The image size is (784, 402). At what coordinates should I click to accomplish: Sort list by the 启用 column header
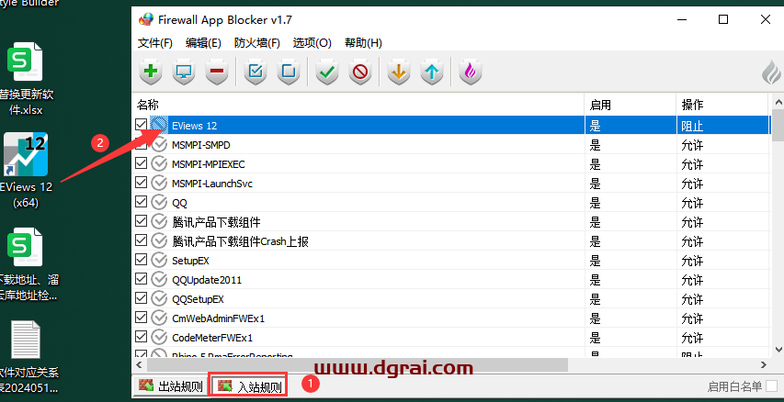[631, 105]
